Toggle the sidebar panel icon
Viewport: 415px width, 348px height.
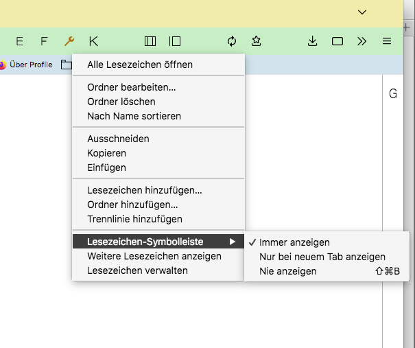pyautogui.click(x=175, y=41)
